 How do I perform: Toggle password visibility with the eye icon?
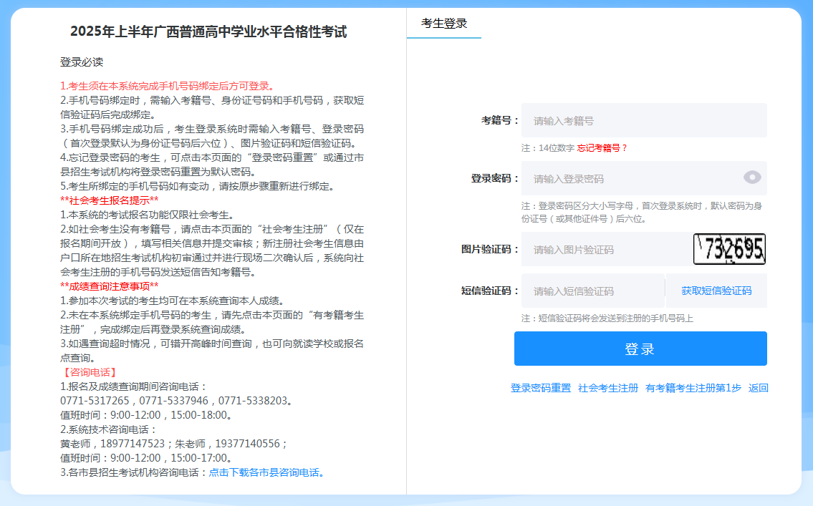click(x=751, y=178)
